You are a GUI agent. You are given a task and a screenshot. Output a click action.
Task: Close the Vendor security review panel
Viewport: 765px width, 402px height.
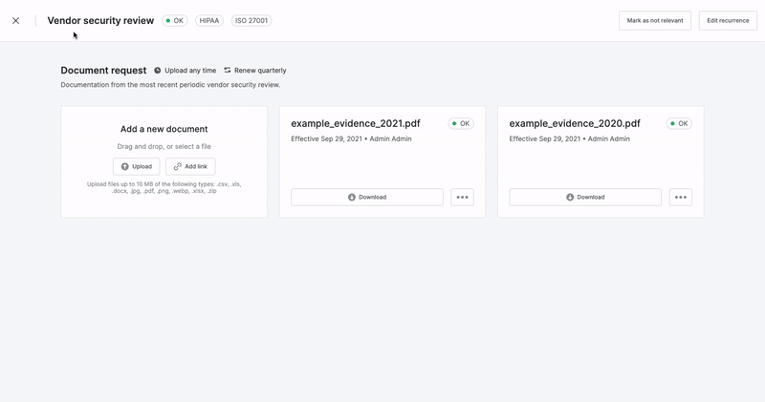15,20
